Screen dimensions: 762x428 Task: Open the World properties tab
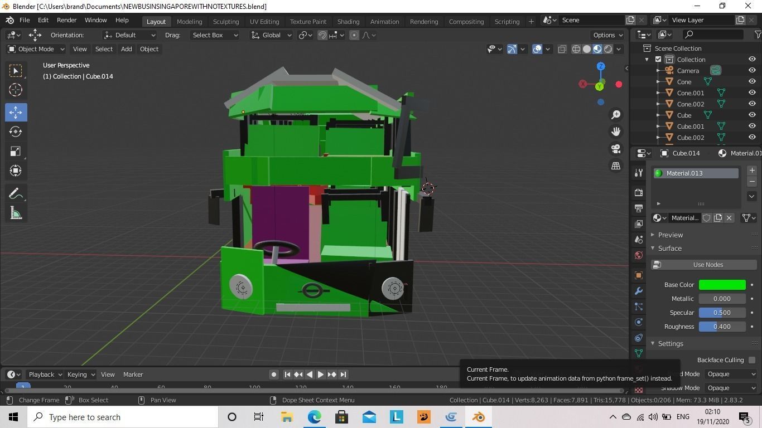click(x=639, y=255)
